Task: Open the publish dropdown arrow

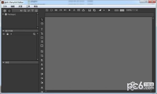Action: point(104,10)
